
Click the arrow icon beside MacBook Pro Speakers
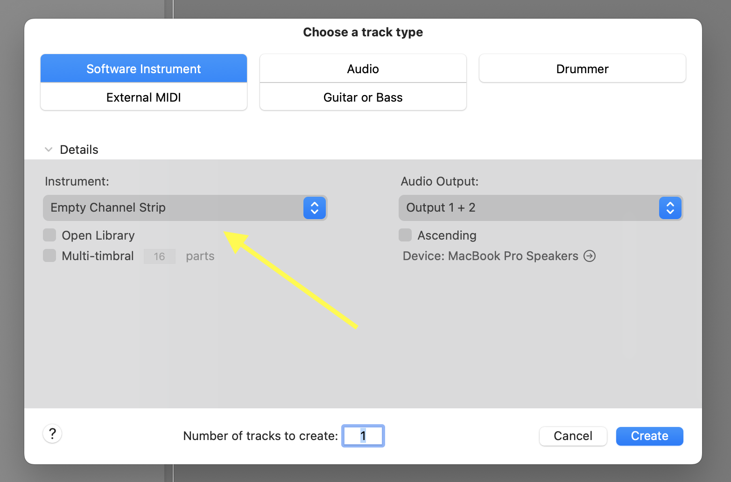(590, 256)
